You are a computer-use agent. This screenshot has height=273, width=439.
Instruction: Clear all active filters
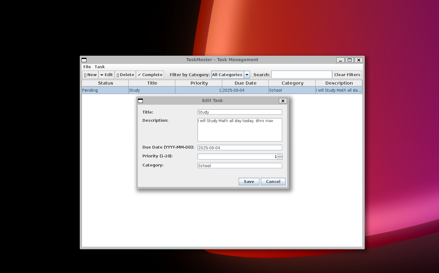pos(347,74)
